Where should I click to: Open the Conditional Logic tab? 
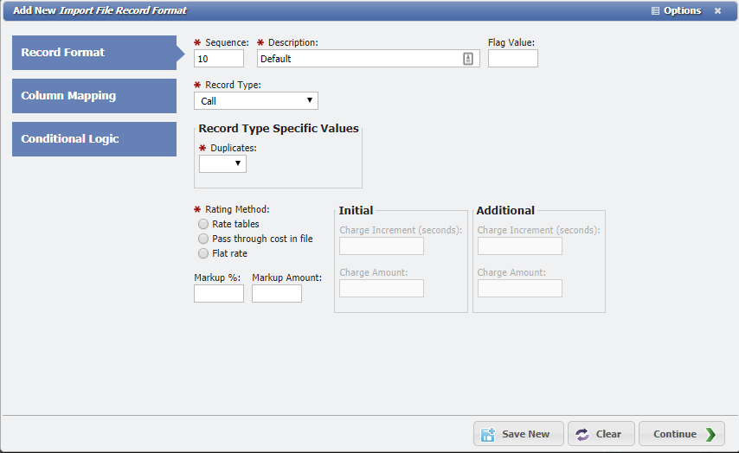tap(94, 139)
